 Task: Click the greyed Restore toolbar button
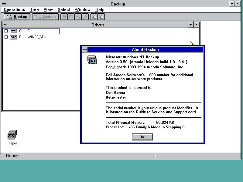45,17
